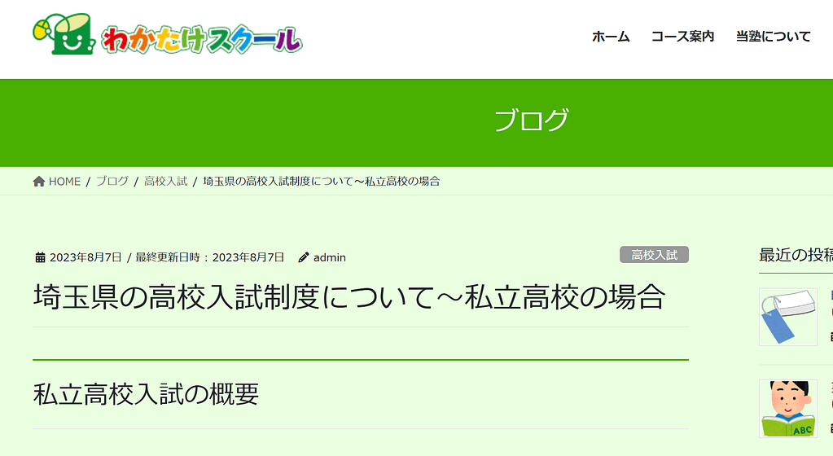Click the published date 2023年8月7日
833x456 pixels.
click(x=85, y=257)
